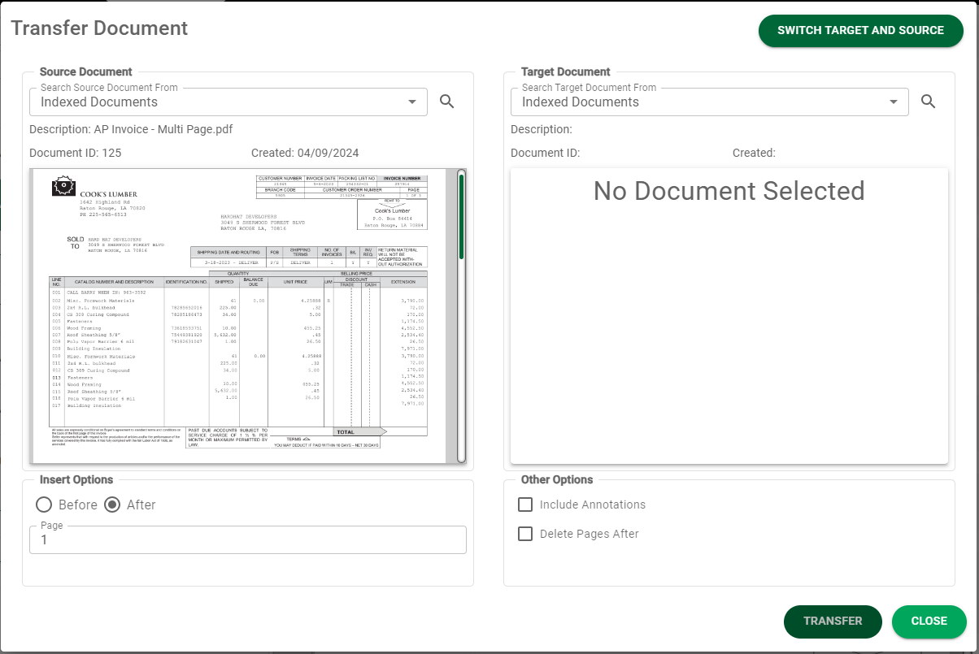The height and width of the screenshot is (654, 979).
Task: Select the Before insert option
Action: [44, 505]
